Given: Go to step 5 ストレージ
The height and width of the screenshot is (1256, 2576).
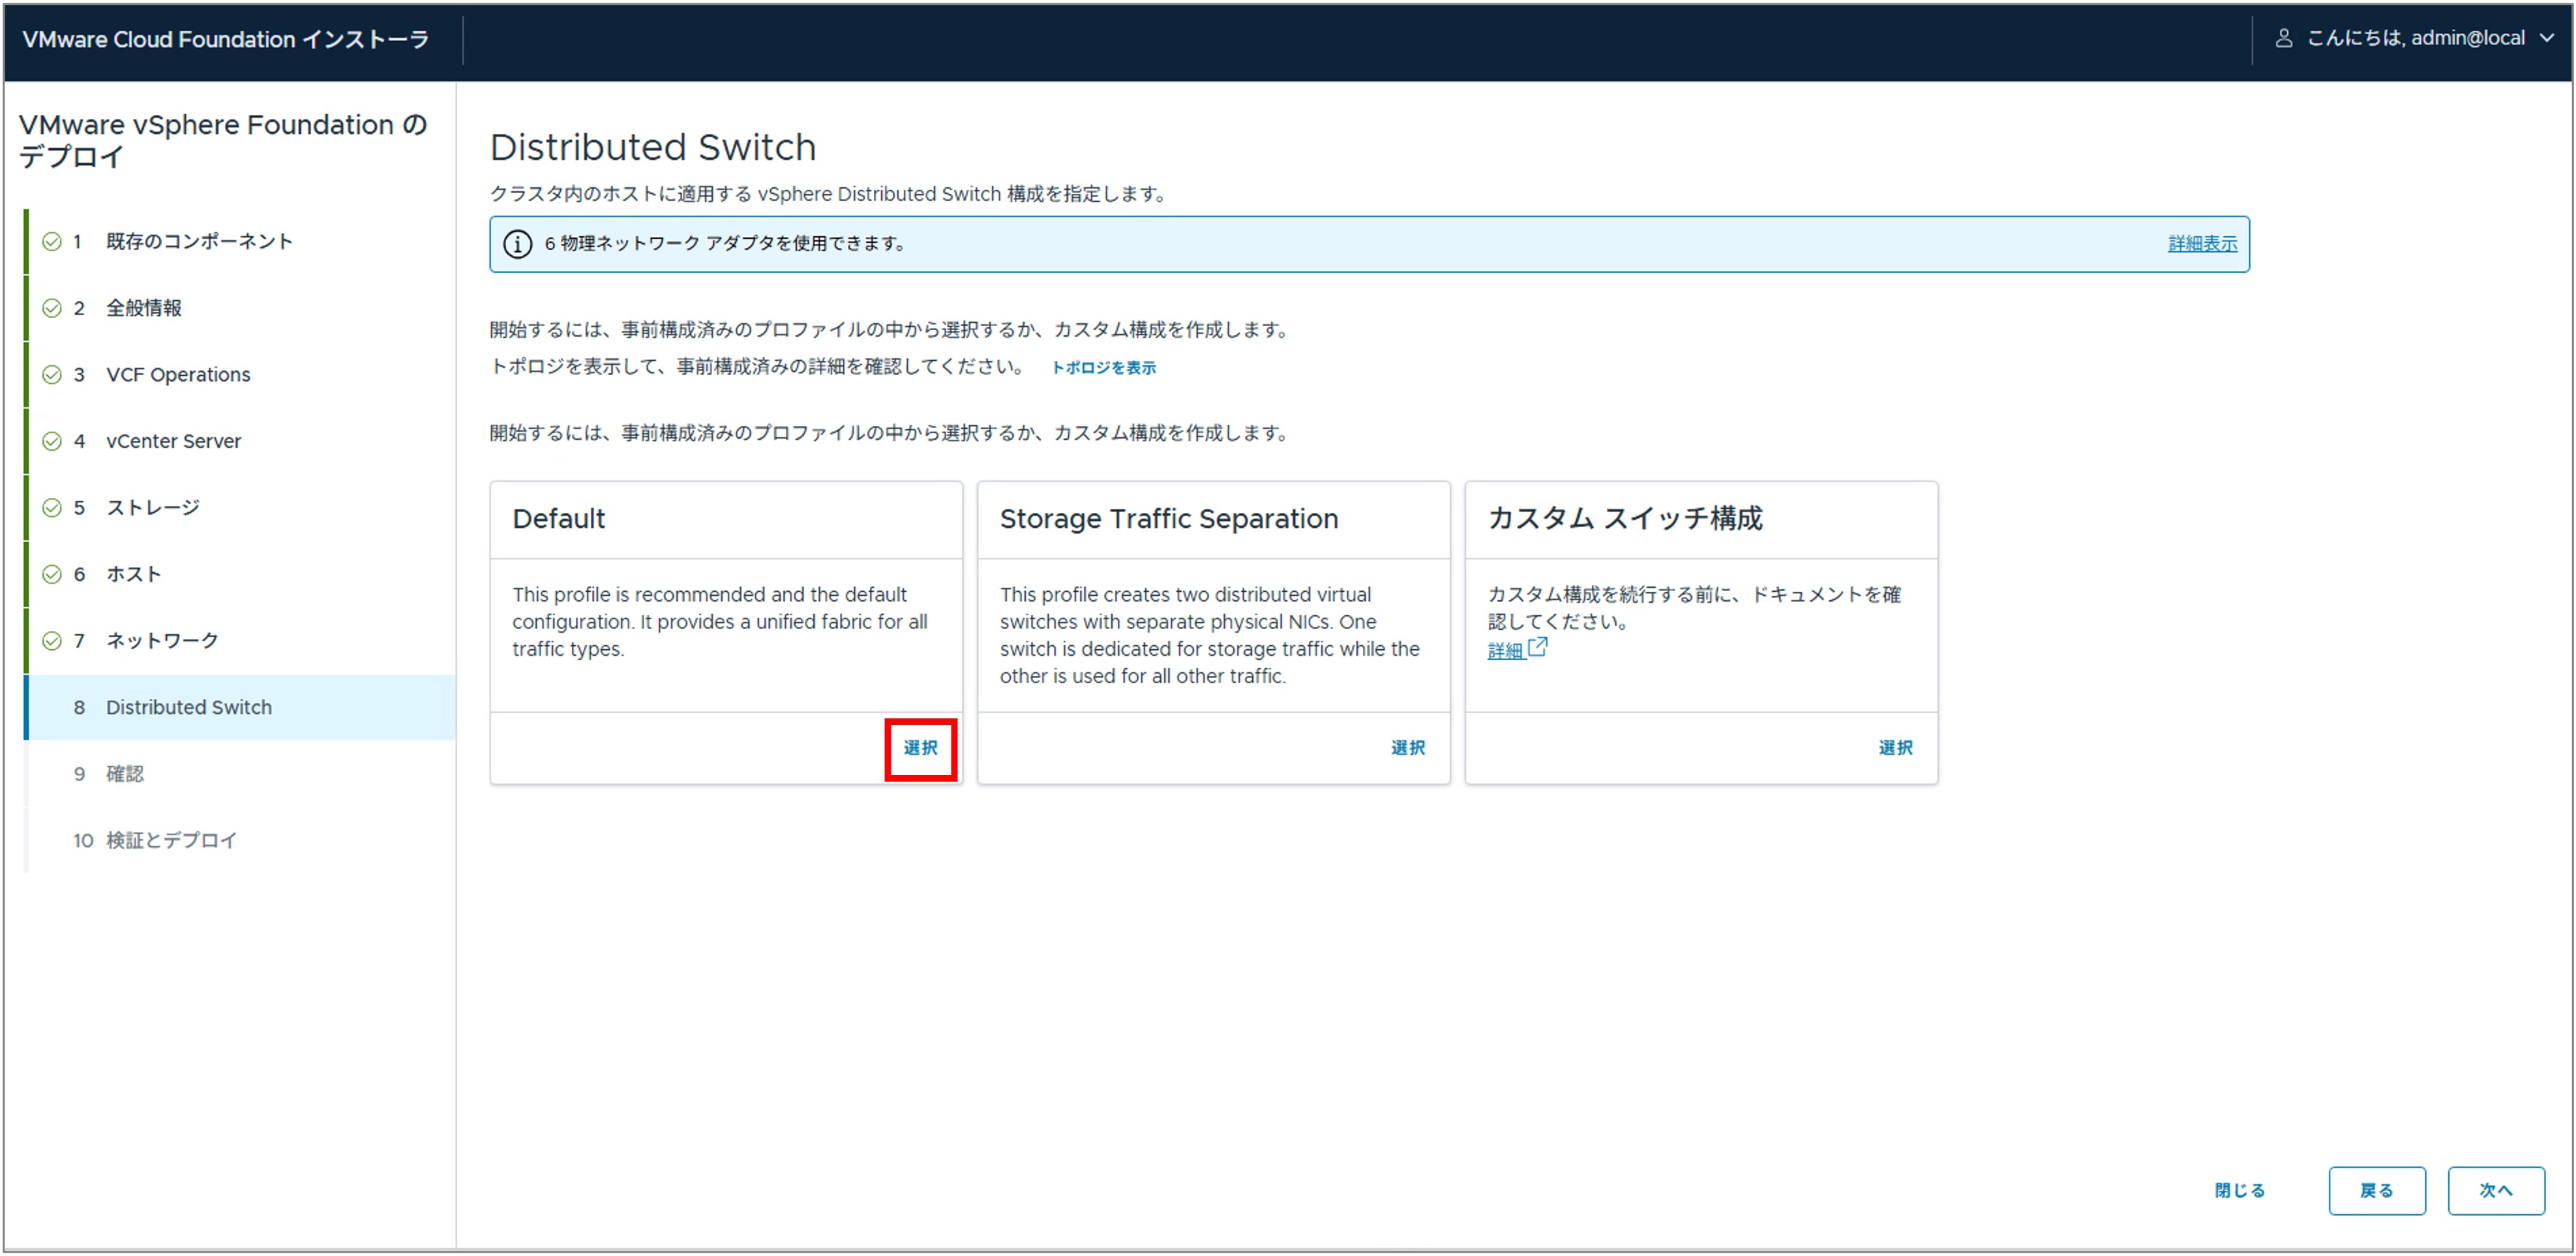Looking at the screenshot, I should pos(240,508).
